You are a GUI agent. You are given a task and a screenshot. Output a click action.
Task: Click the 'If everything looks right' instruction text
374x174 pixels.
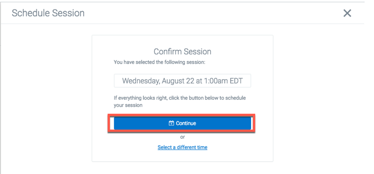pos(180,101)
